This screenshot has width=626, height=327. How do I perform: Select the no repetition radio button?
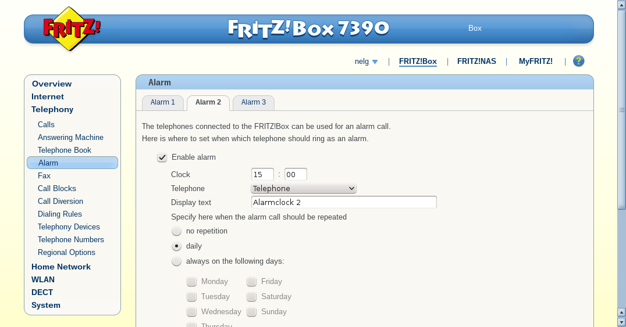176,231
